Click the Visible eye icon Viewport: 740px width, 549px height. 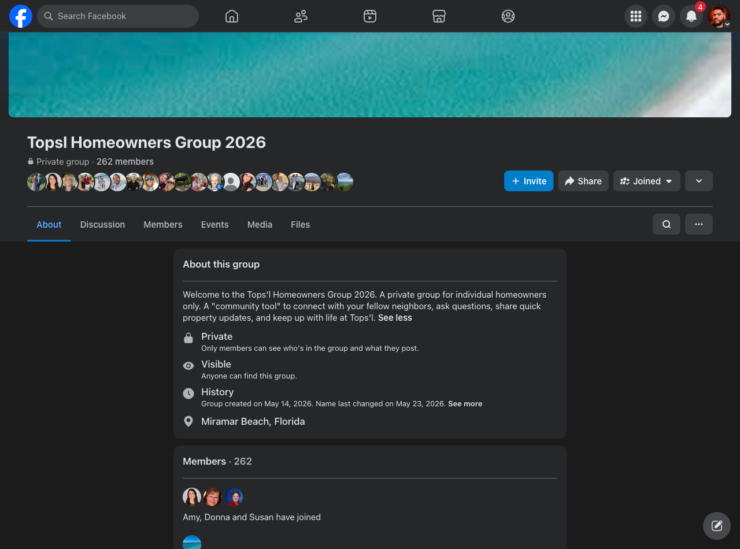pos(188,366)
